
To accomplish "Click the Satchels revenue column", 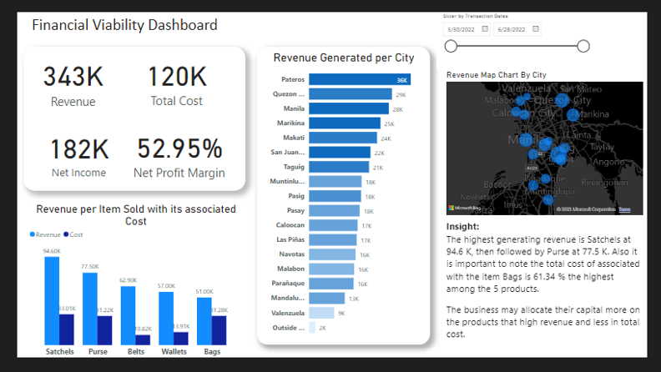I will point(52,300).
